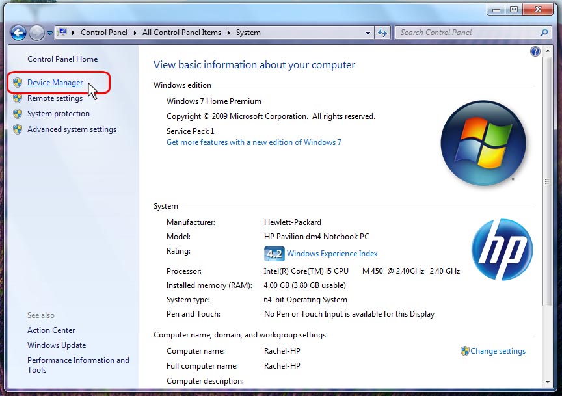Click the computer icon in address bar

point(62,33)
